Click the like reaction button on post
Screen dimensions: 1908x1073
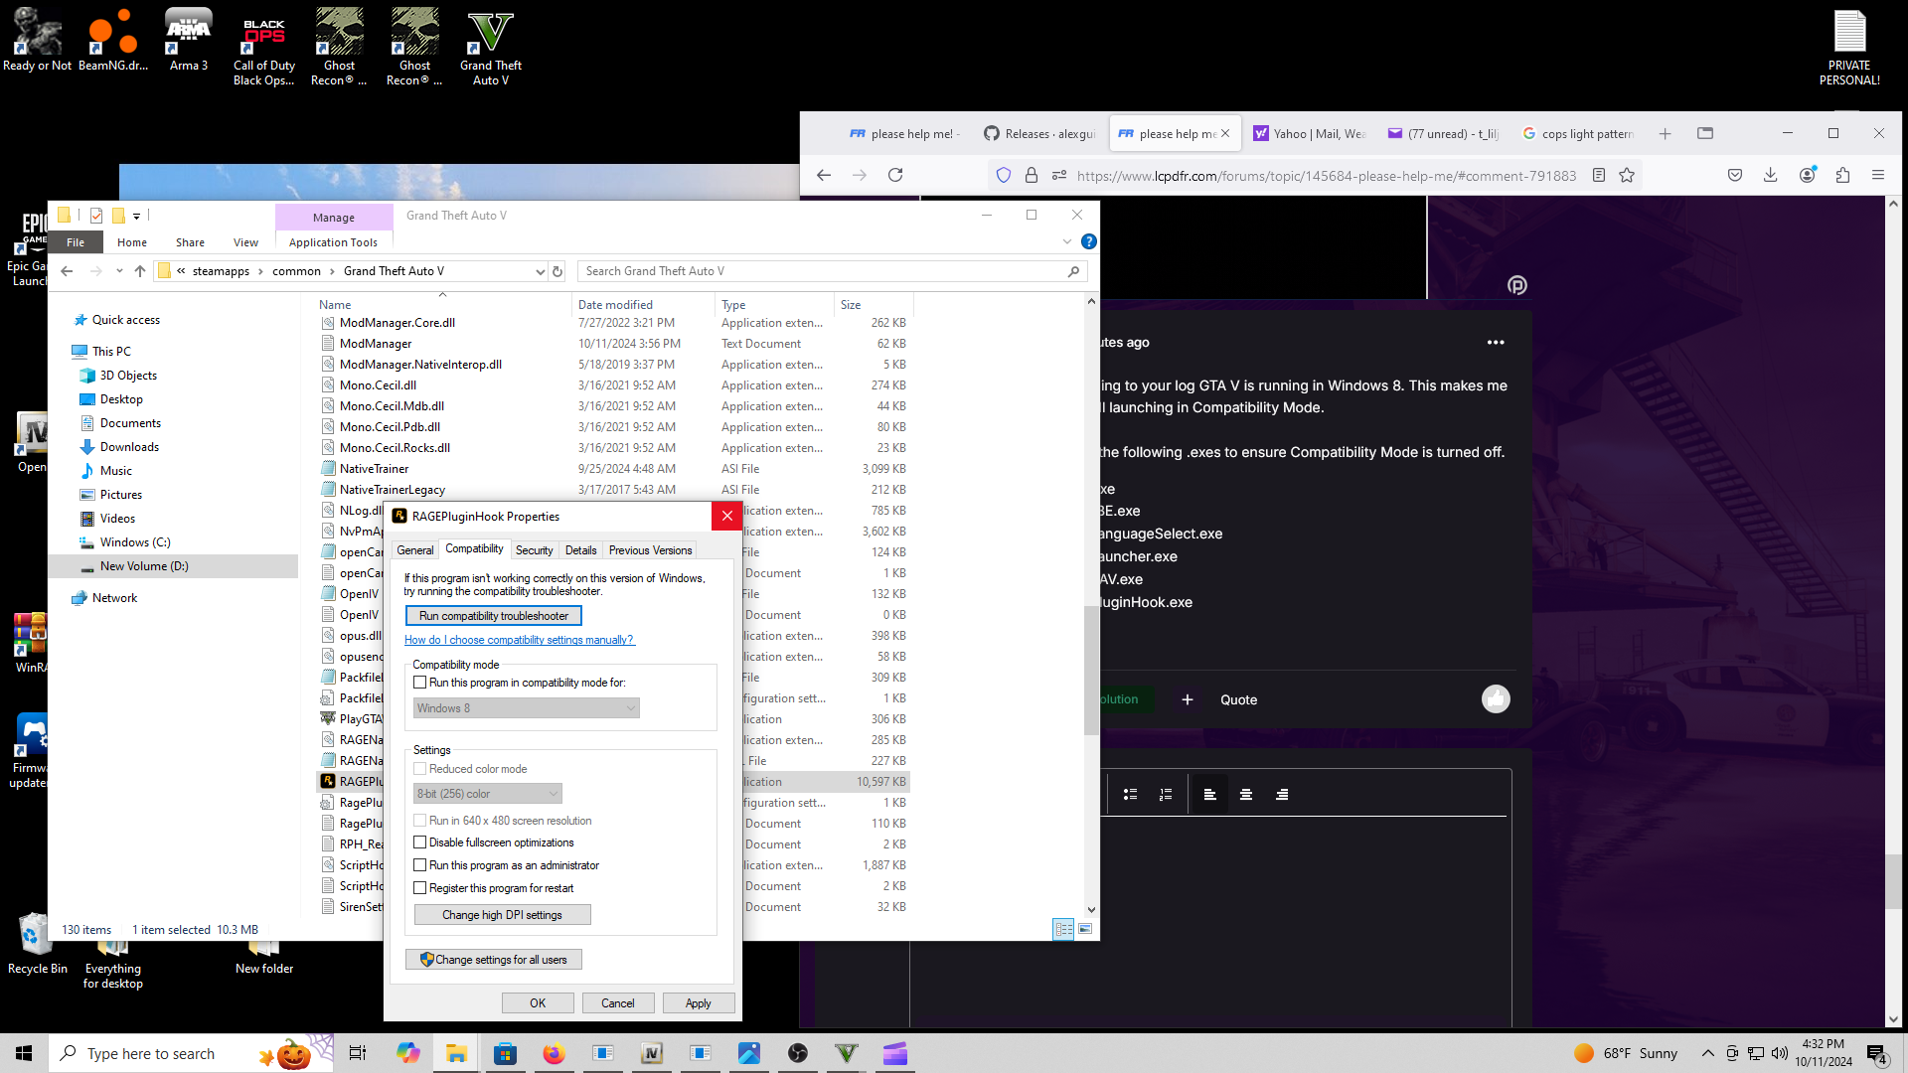1496,699
